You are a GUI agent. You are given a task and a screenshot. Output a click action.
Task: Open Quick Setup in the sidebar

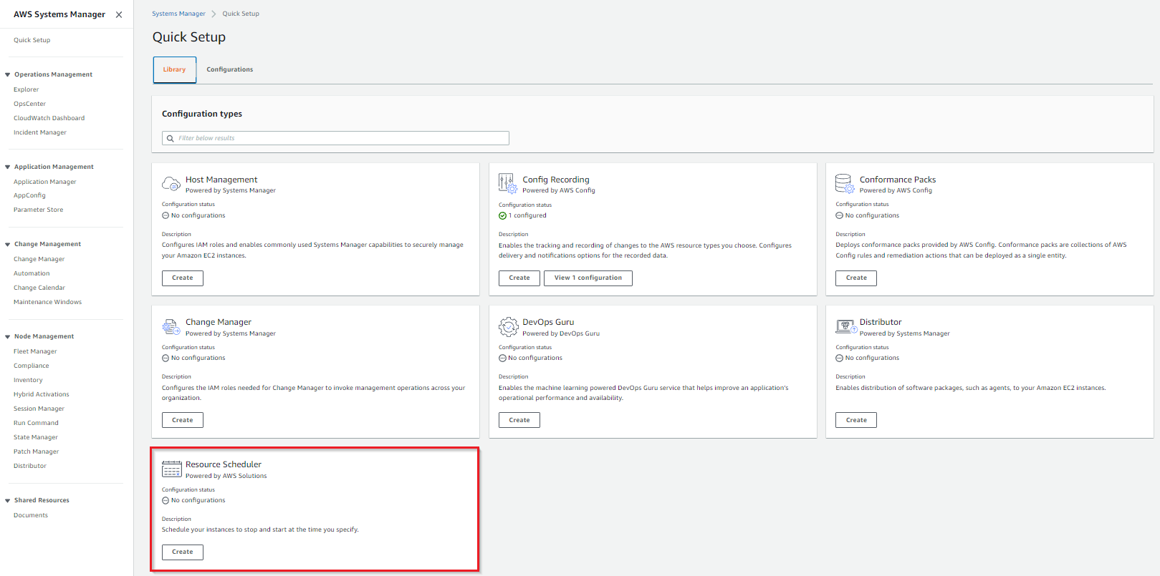(32, 40)
